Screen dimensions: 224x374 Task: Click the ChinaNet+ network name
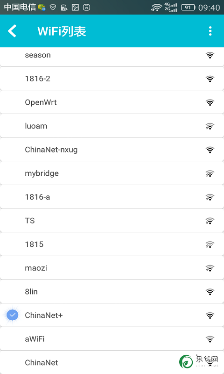44,315
